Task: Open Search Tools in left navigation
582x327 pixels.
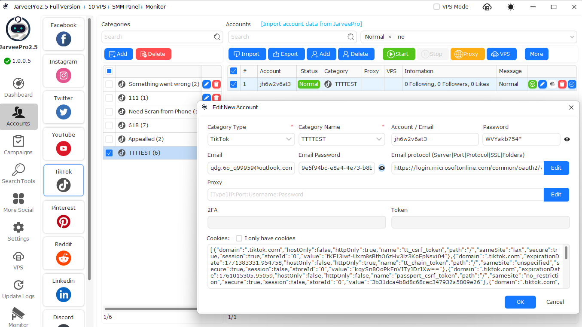Action: click(18, 174)
